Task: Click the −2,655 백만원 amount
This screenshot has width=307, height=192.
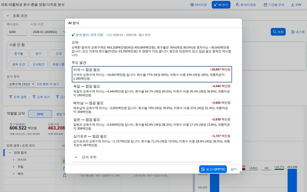Action: tap(221, 103)
